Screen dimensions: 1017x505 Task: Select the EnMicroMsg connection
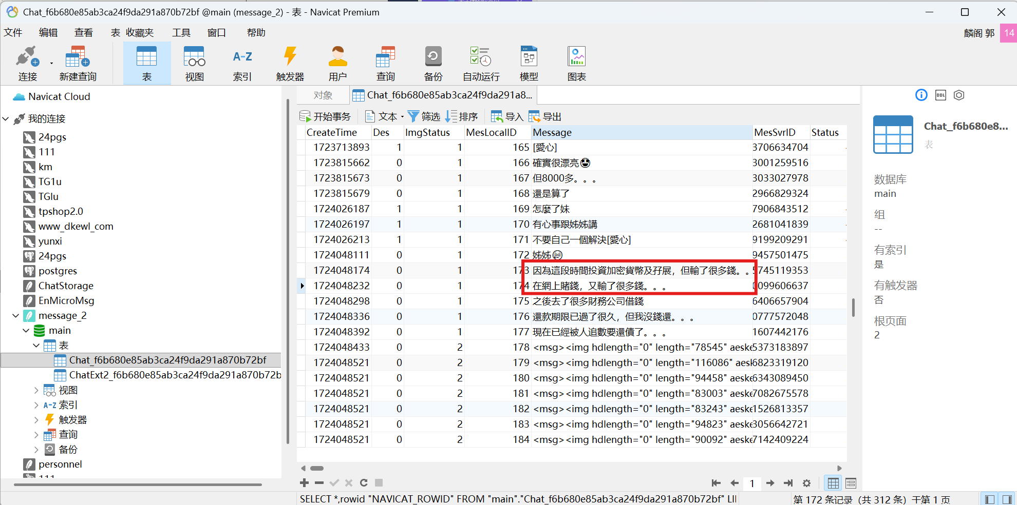pyautogui.click(x=66, y=301)
